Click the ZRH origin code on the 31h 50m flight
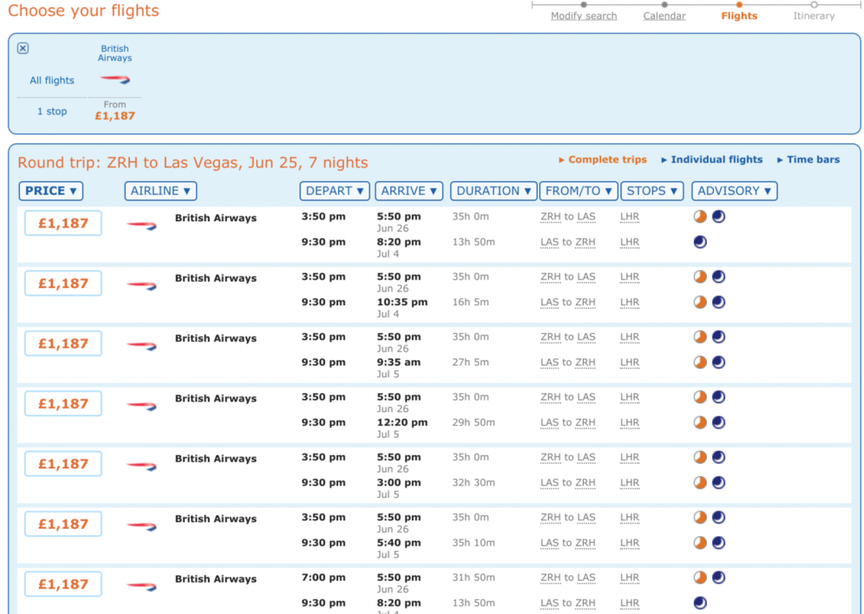864x614 pixels. click(551, 578)
